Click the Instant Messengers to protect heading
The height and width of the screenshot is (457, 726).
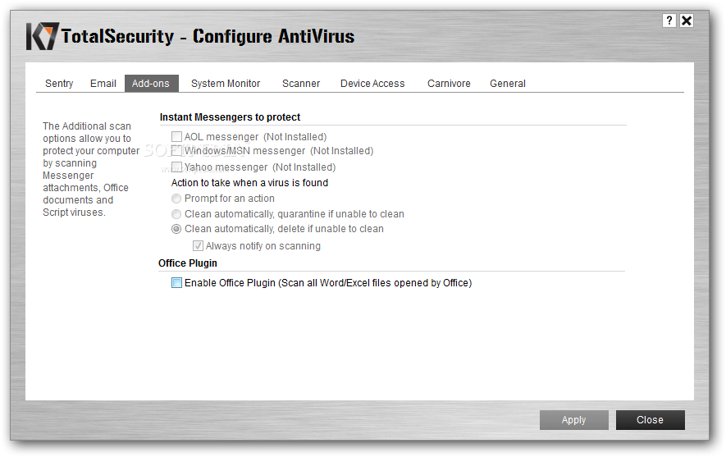pos(231,117)
